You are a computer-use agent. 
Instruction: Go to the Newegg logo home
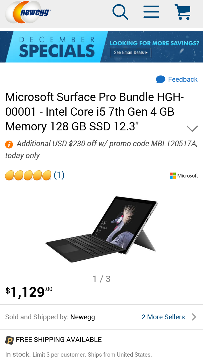coord(28,12)
